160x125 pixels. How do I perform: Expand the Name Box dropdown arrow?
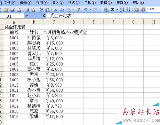[27, 16]
